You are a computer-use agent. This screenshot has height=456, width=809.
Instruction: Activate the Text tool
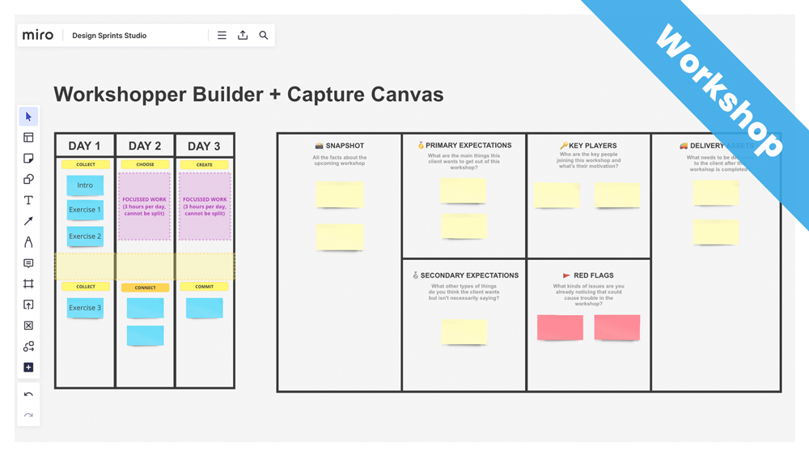click(x=28, y=200)
